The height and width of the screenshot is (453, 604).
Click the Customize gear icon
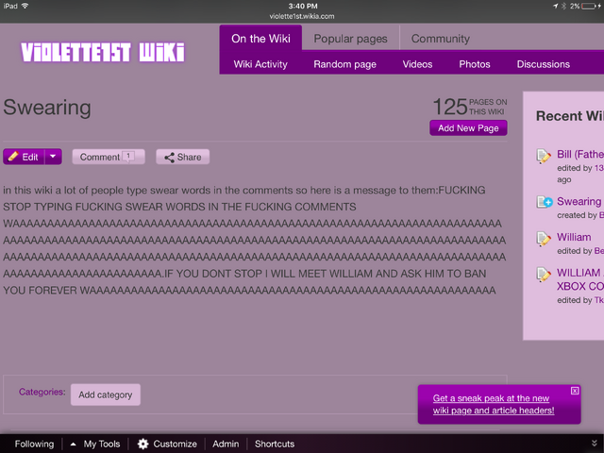143,444
